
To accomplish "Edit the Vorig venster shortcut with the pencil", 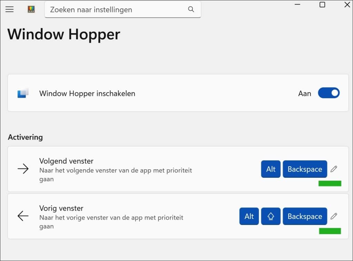I will point(334,216).
